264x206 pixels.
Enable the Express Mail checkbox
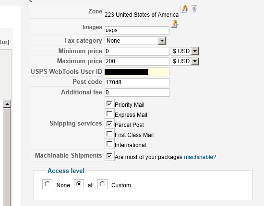pos(109,114)
